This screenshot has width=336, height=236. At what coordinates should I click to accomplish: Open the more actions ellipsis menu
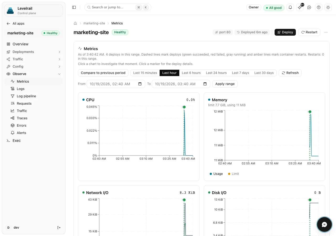click(x=326, y=32)
